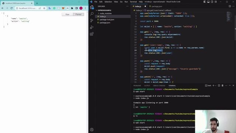Viewport: 236px width, 133px height.
Task: Switch to the Terminal panel tab
Action: click(172, 86)
